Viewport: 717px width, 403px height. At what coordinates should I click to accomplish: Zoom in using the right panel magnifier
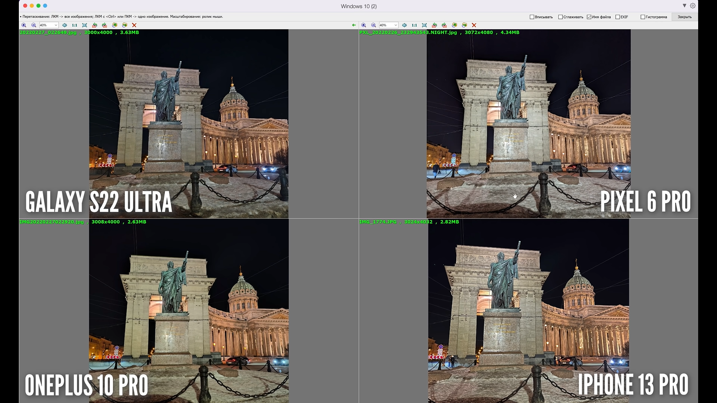[x=363, y=25]
